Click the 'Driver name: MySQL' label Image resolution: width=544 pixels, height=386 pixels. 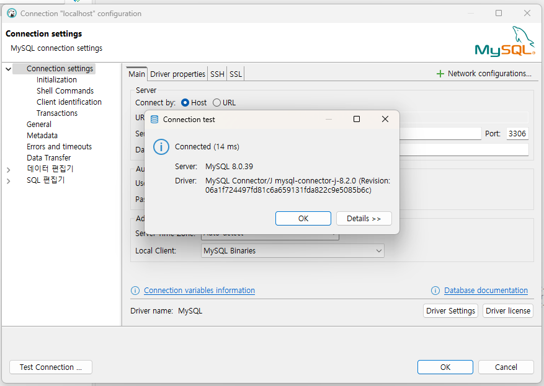tap(166, 311)
